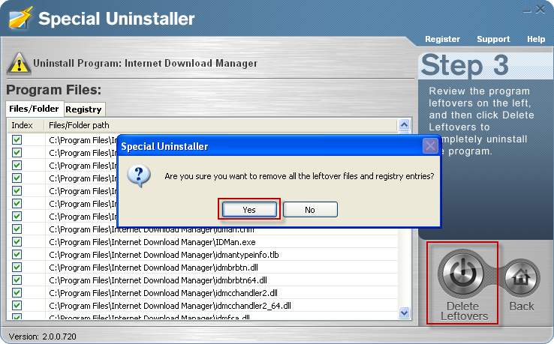Screen dimensions: 554x344
Task: Click the question mark dialog icon
Action: click(139, 175)
